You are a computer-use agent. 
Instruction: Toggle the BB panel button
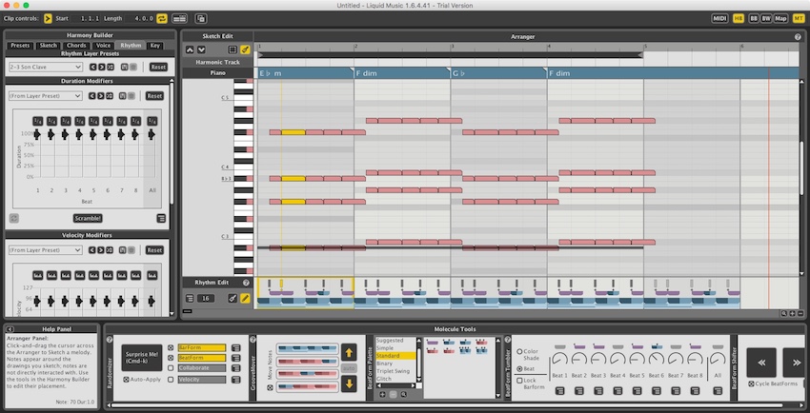pos(754,19)
